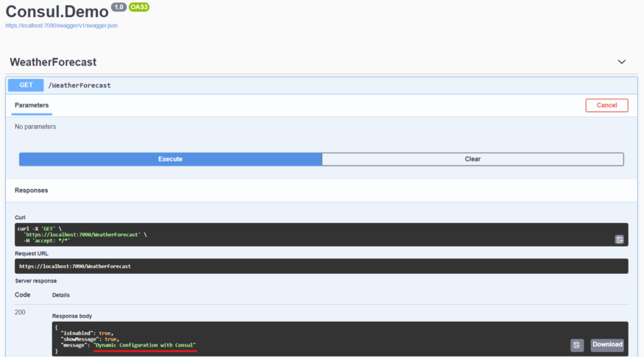The width and height of the screenshot is (644, 357).
Task: Click the "showMessage" line in response
Action: point(90,339)
